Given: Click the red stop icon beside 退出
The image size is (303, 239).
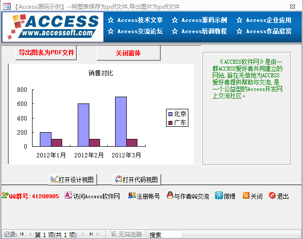Looking at the screenshot, I should point(272,195).
